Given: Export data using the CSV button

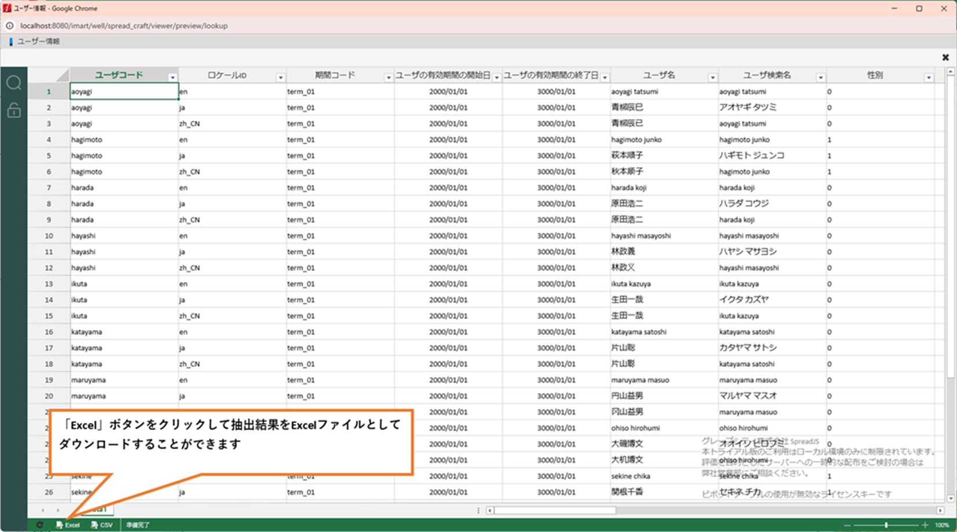Looking at the screenshot, I should coord(102,525).
